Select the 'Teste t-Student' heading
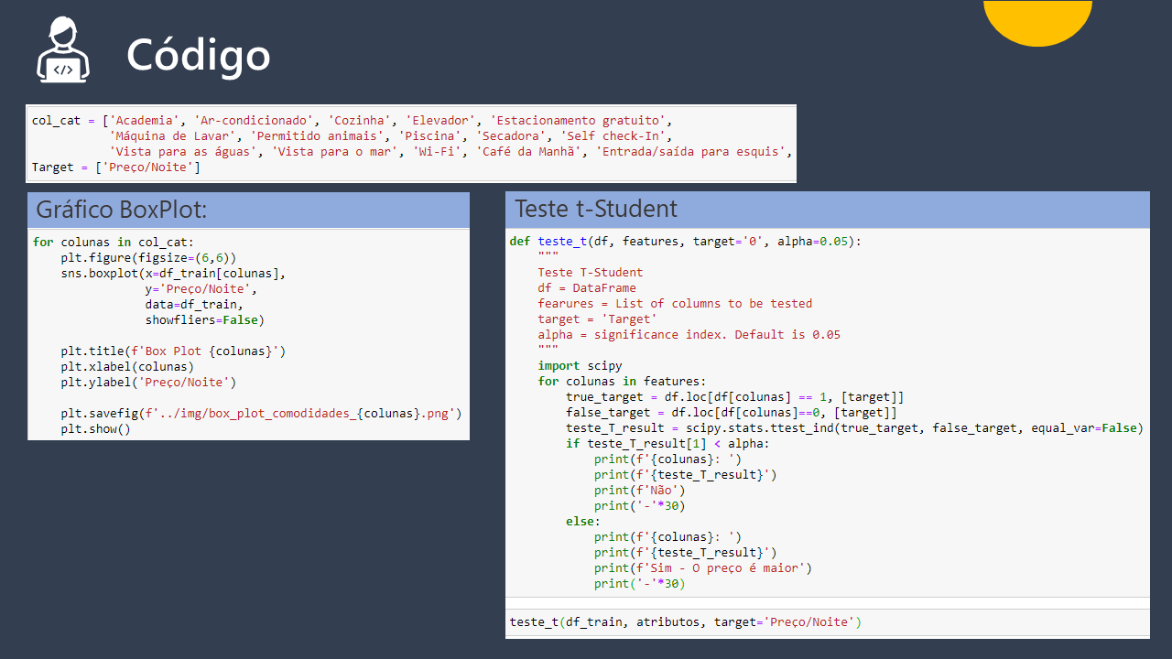Screen dimensions: 1172x659 click(596, 209)
